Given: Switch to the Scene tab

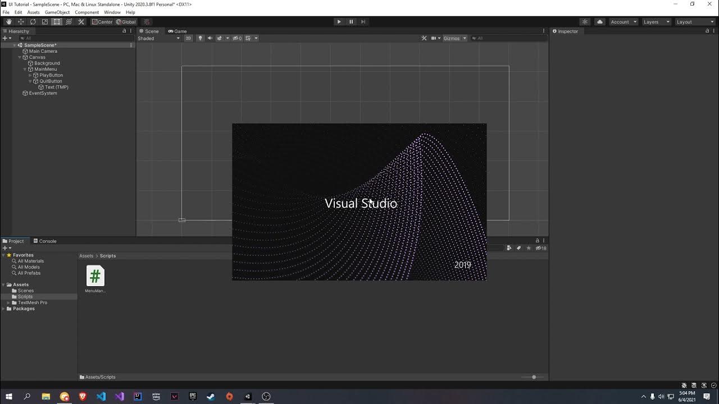Looking at the screenshot, I should (x=149, y=31).
